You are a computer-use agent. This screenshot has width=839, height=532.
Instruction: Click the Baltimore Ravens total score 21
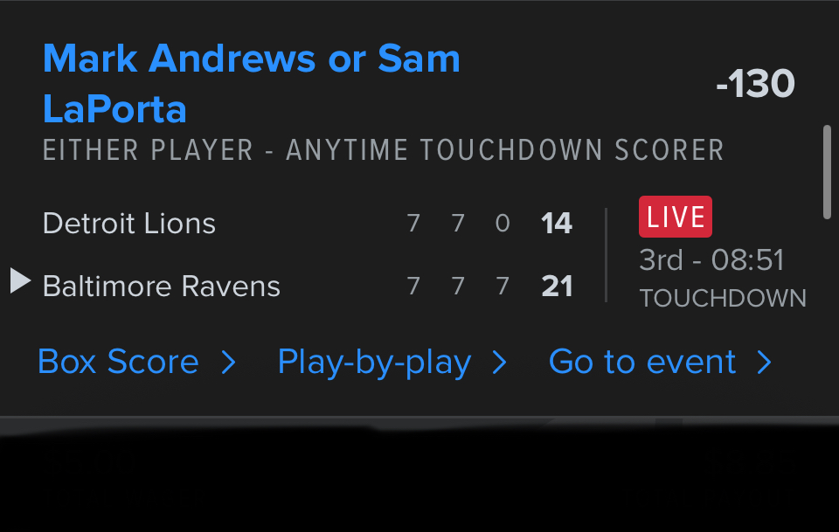coord(557,287)
